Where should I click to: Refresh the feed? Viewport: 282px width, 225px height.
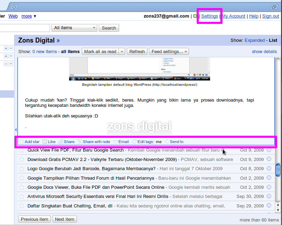pos(137,51)
